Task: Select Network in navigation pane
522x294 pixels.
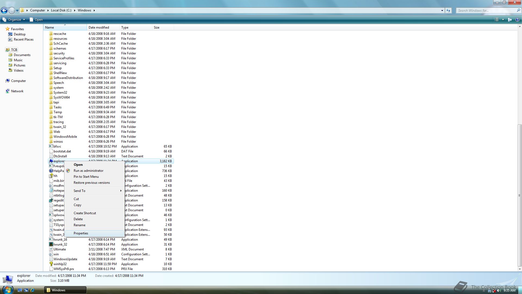Action: click(x=15, y=91)
